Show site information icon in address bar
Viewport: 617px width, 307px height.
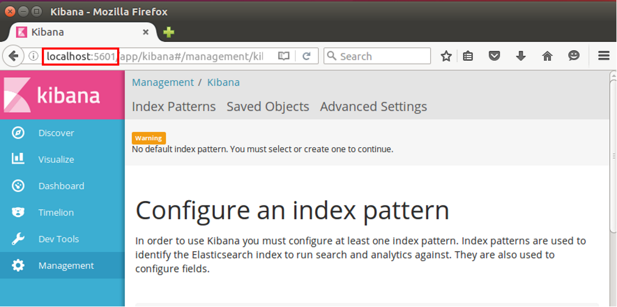[x=33, y=56]
